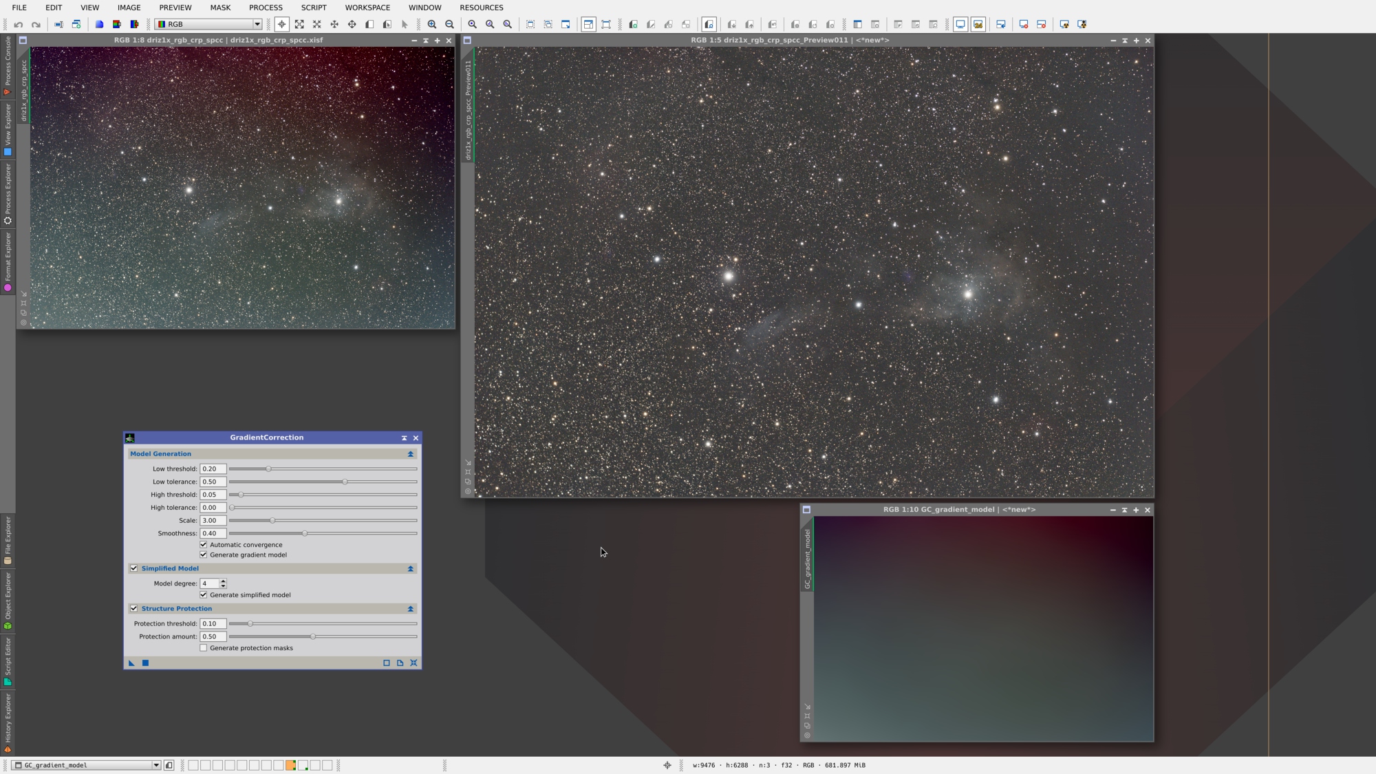The height and width of the screenshot is (774, 1376).
Task: Open the Object Explorer side tab
Action: click(8, 601)
